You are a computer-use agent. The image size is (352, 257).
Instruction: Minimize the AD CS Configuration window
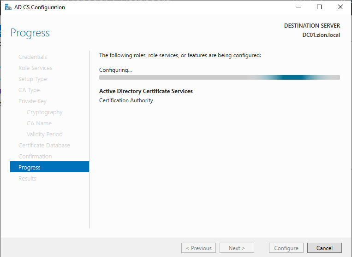(x=298, y=7)
